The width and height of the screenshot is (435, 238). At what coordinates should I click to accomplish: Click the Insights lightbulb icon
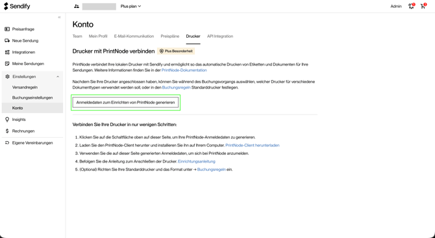(7, 120)
